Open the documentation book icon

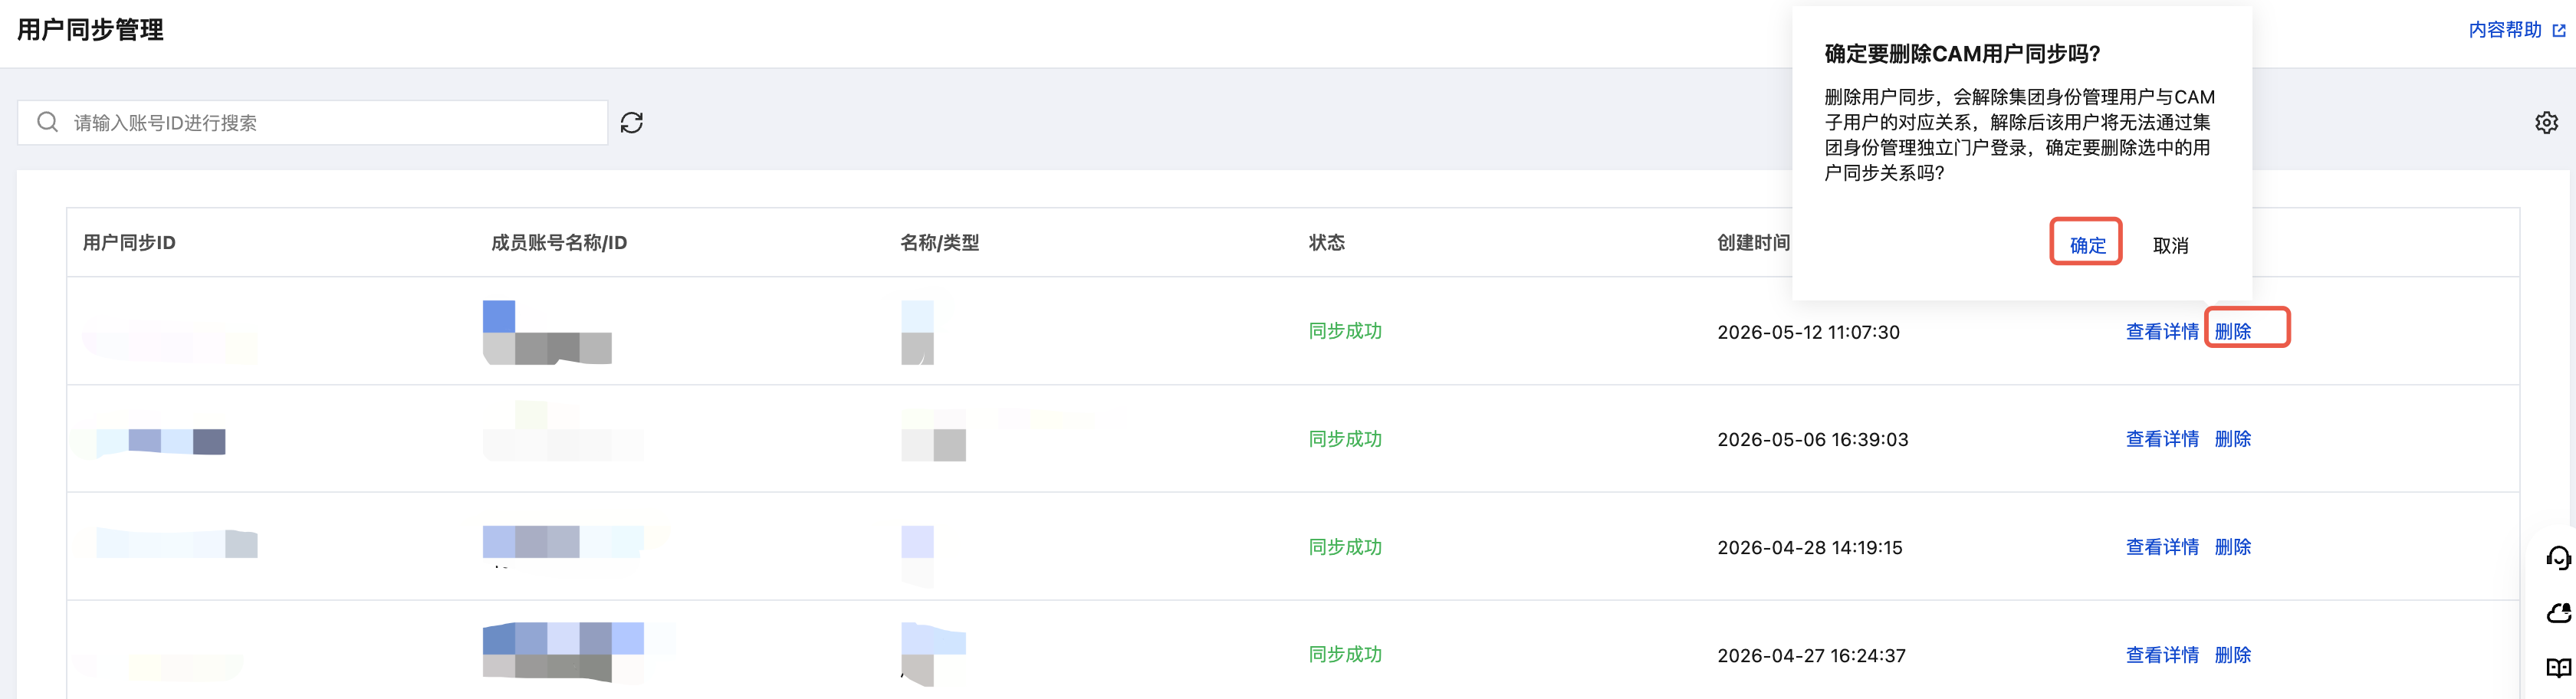click(2557, 667)
